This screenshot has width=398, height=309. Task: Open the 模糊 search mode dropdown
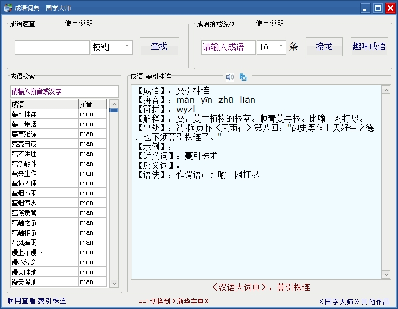click(x=112, y=47)
